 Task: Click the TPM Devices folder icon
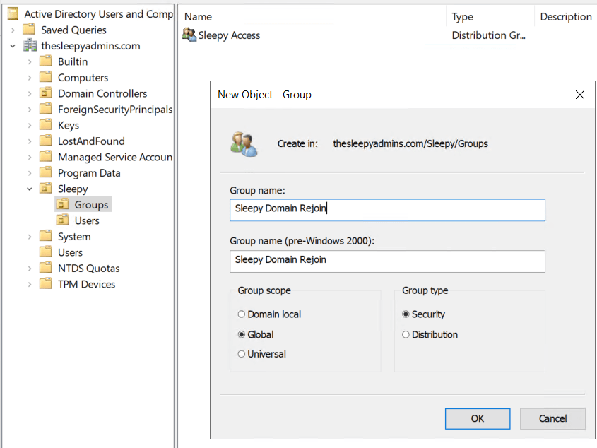point(46,284)
